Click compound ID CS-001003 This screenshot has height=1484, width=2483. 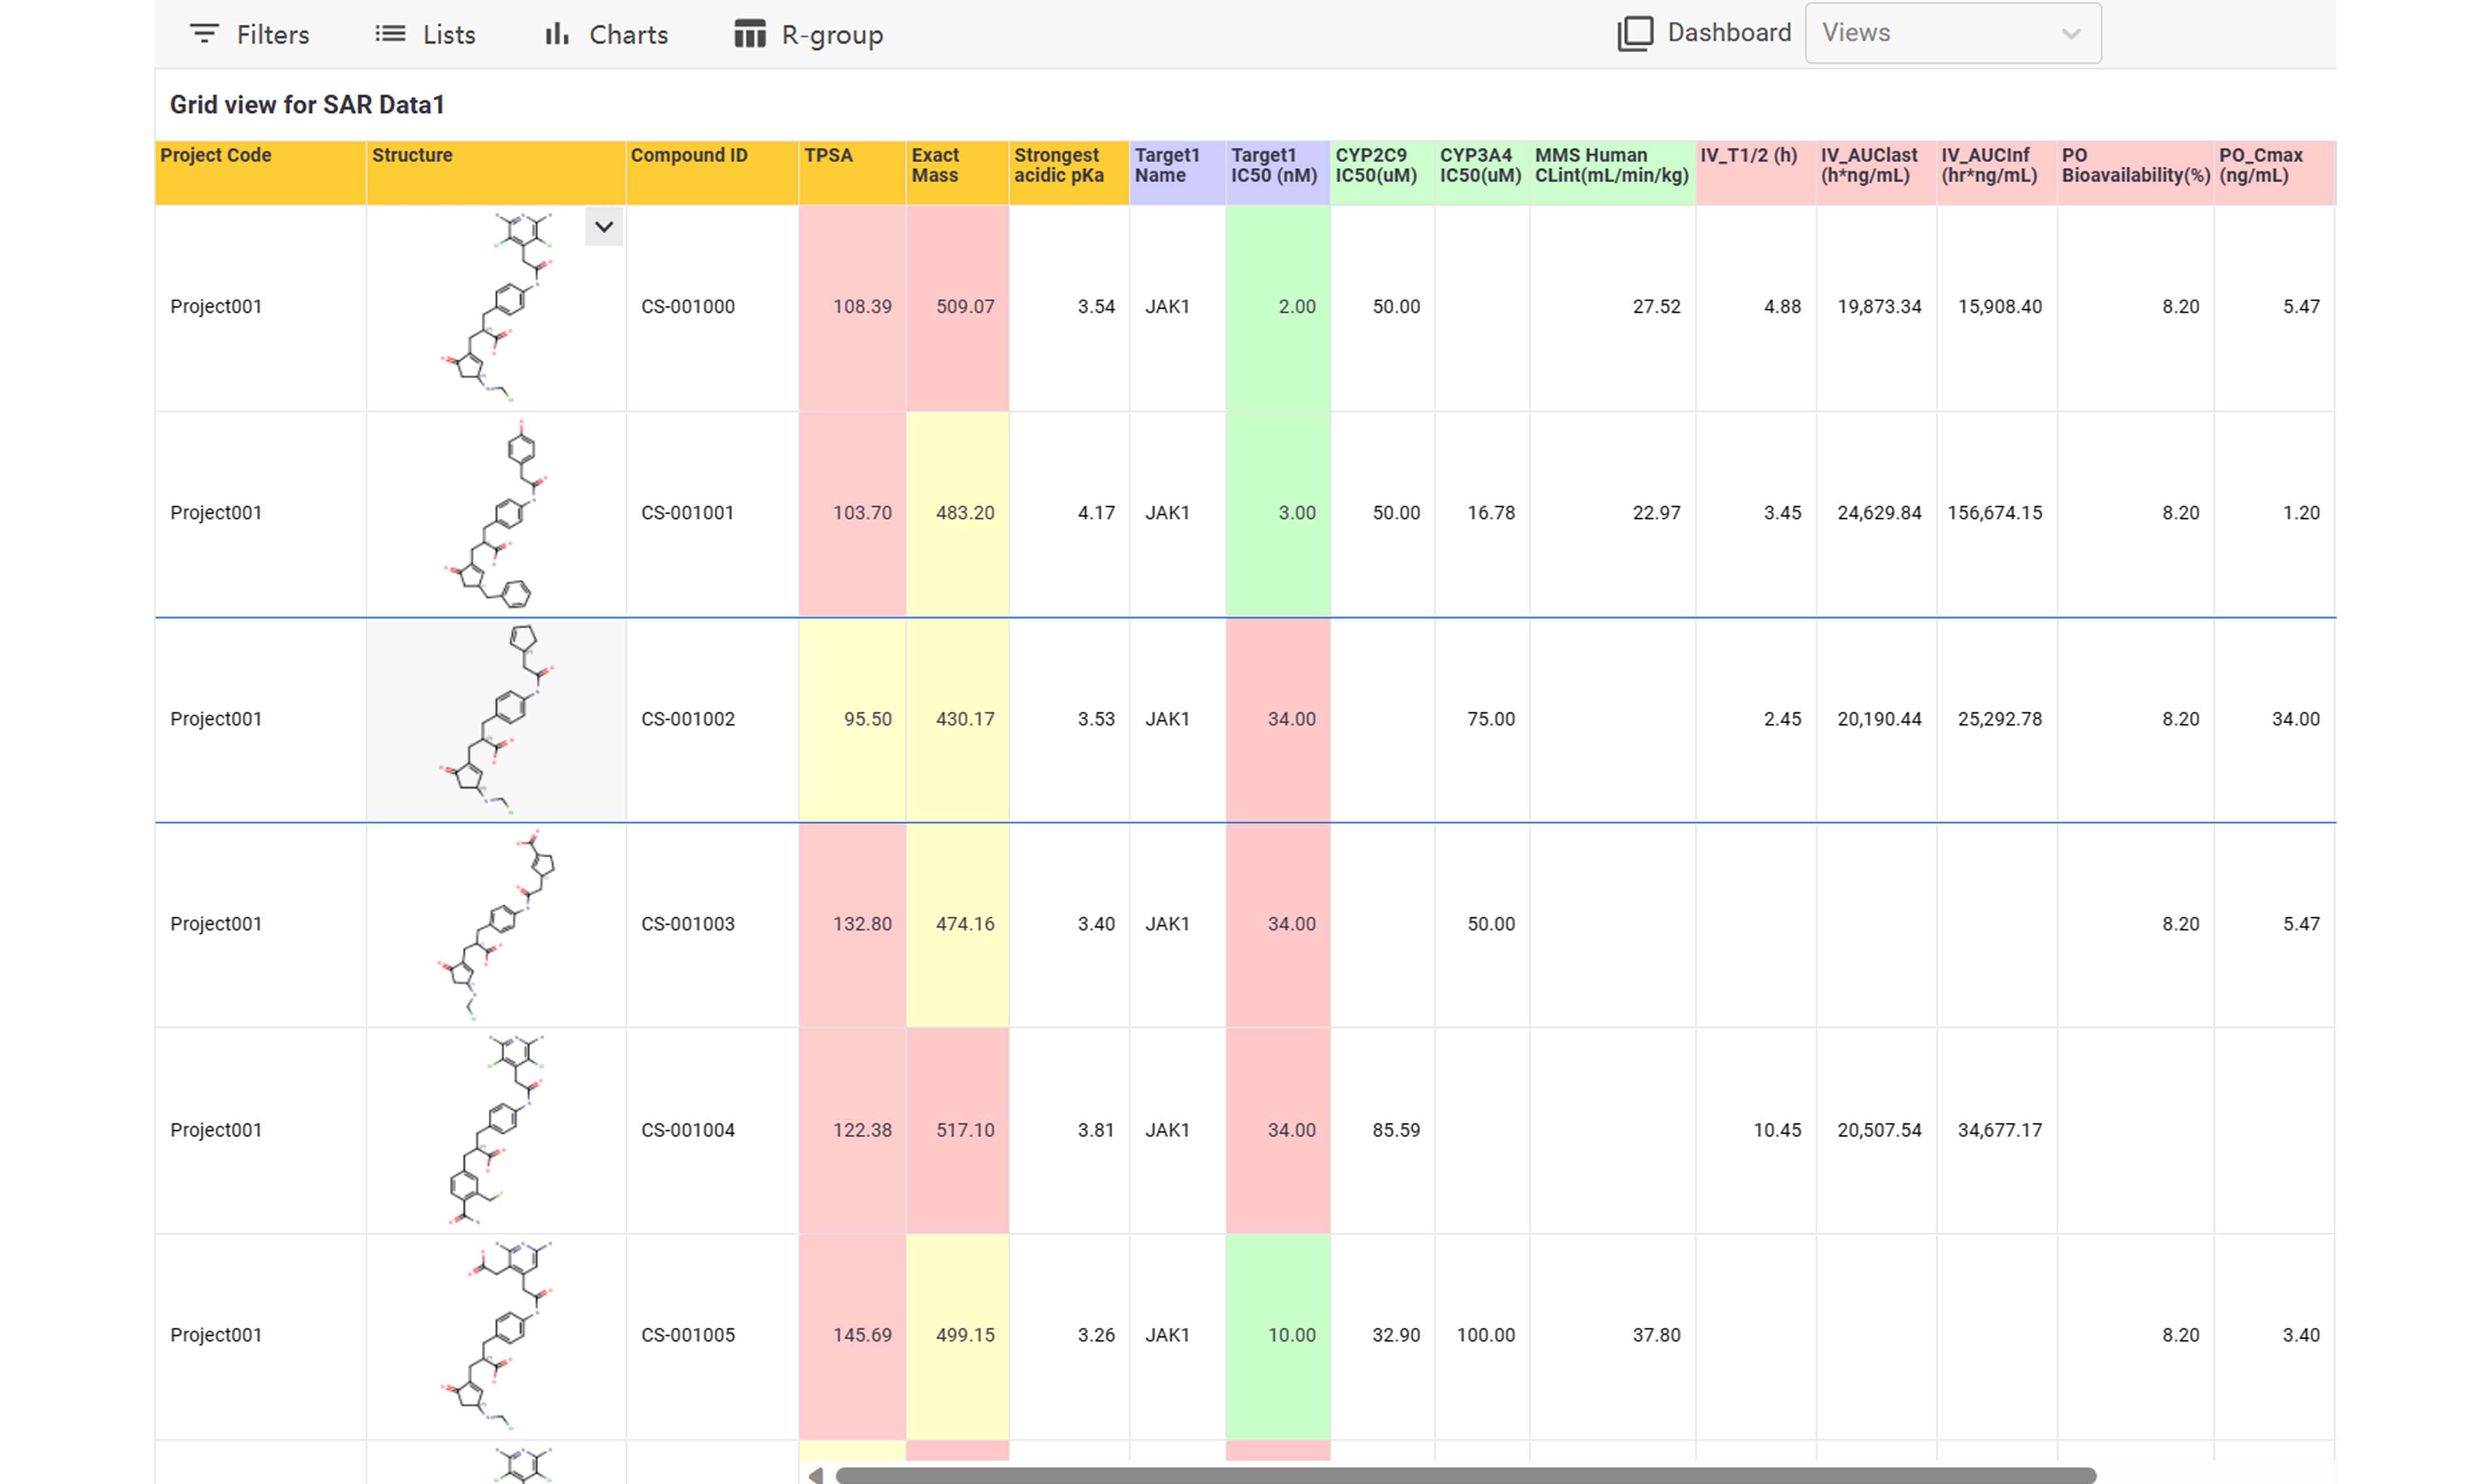coord(688,924)
